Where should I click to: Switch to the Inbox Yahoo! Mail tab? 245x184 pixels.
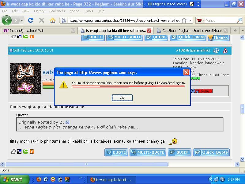pyautogui.click(x=37, y=31)
